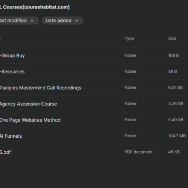The height and width of the screenshot is (188, 188).
Task: Click Folder type in Disciples Mastermind row
Action: pyautogui.click(x=131, y=87)
